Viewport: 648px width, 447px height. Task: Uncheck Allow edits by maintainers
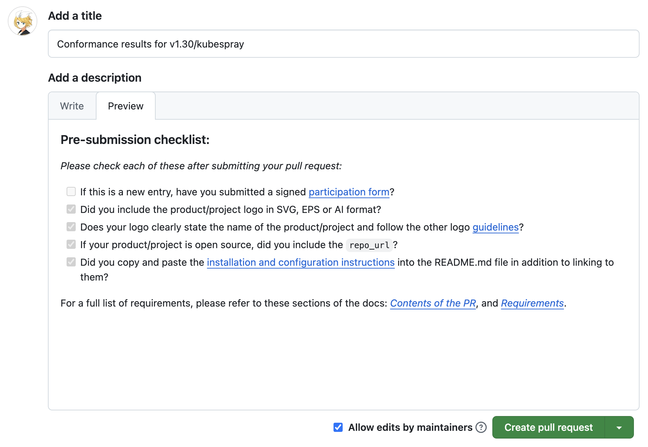pos(338,427)
